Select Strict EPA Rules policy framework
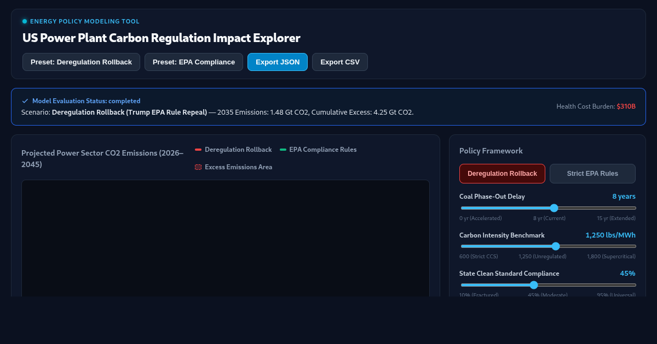The height and width of the screenshot is (344, 657). (592, 174)
